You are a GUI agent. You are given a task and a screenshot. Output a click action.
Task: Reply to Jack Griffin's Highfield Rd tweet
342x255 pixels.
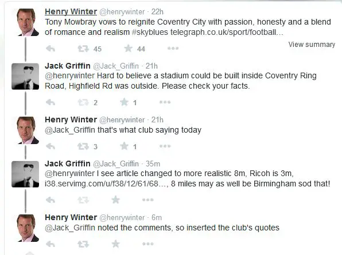[x=50, y=102]
